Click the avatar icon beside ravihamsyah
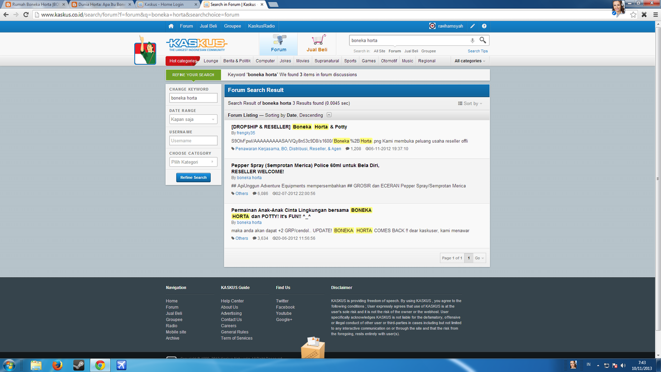 tap(432, 26)
